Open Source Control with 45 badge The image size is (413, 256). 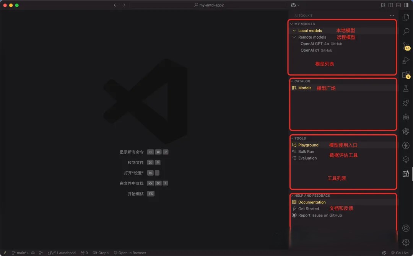tap(406, 46)
